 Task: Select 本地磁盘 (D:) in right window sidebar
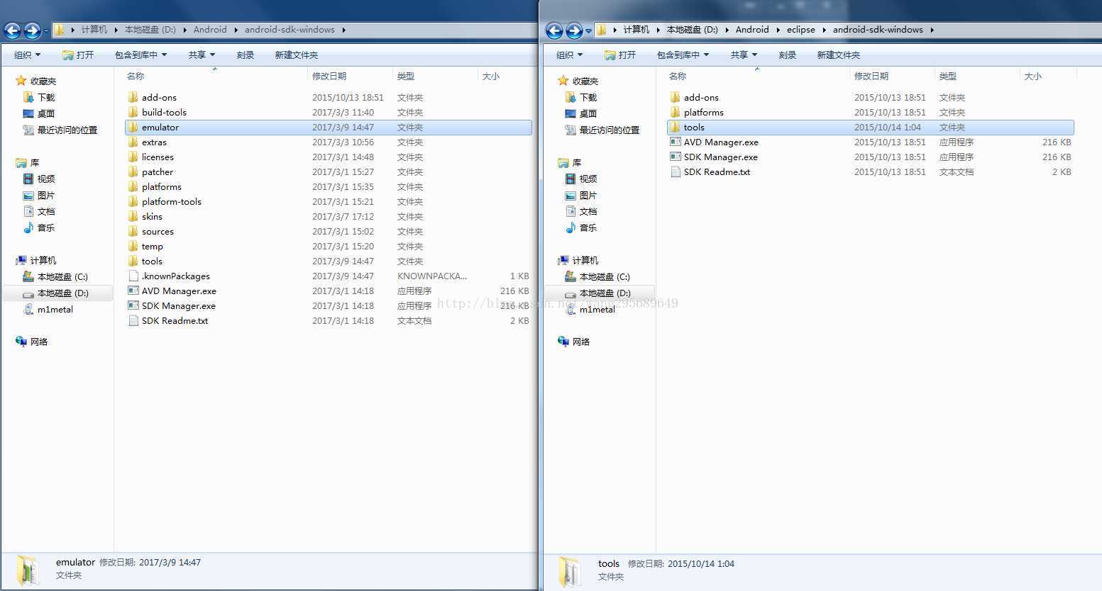[x=605, y=293]
